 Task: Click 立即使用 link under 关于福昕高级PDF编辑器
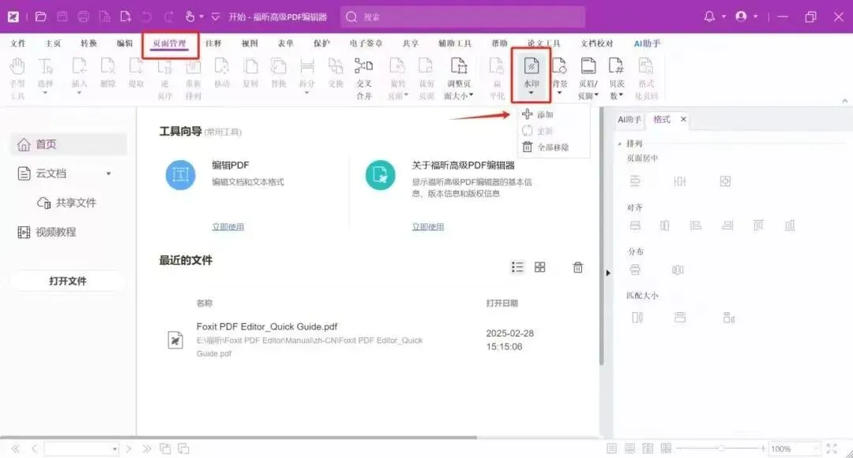click(427, 227)
